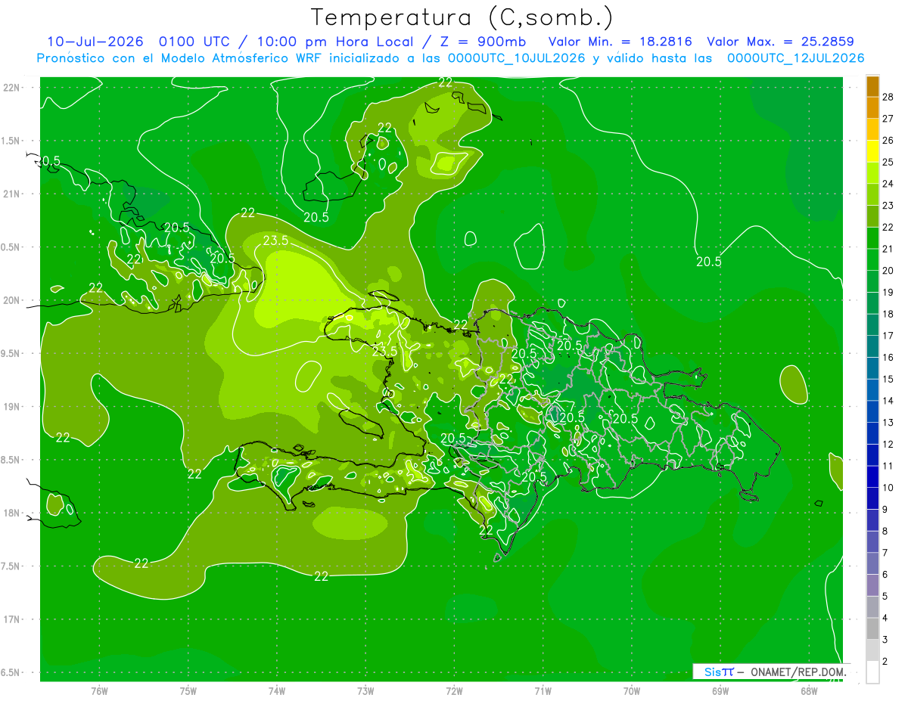Screen dimensions: 908x701
Task: Click 'Valor Max. = 25.2859'
Action: pos(780,42)
